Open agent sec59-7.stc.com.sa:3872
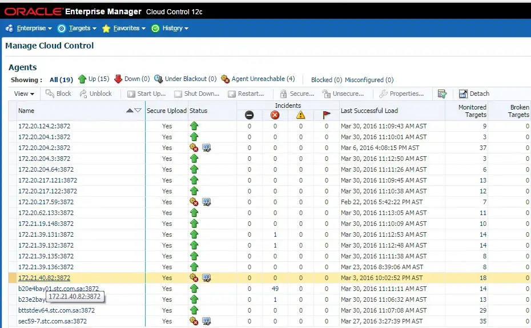The image size is (531, 328). point(53,321)
